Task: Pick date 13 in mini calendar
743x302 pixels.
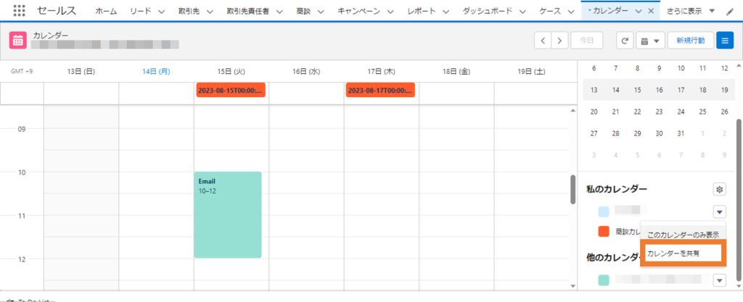Action: [x=594, y=90]
